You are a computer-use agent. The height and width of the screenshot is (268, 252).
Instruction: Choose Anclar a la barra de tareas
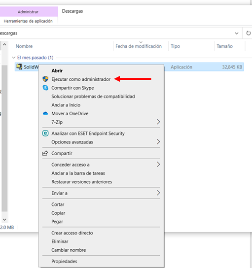[78, 173]
